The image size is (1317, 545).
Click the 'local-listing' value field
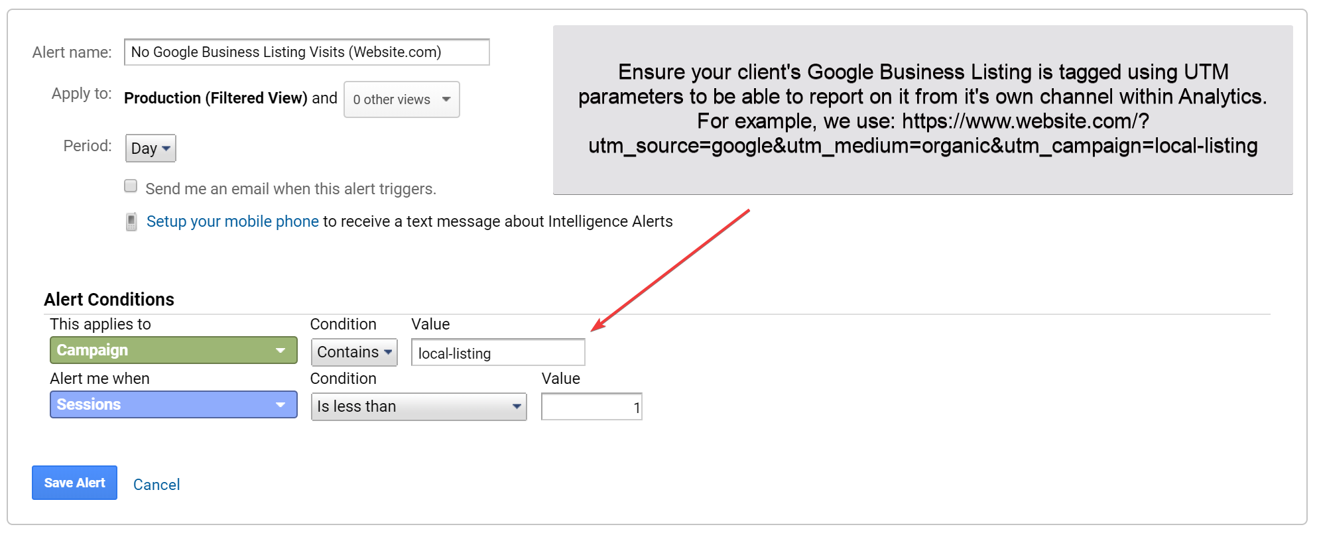[x=498, y=353]
